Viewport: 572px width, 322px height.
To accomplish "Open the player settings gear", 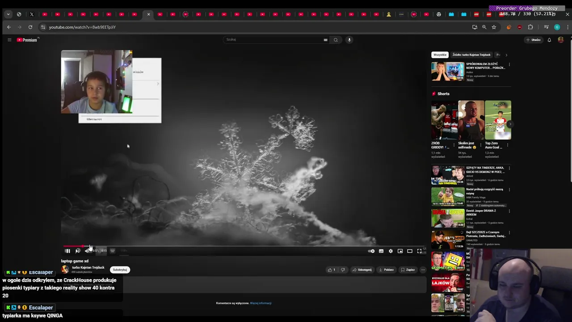I will pyautogui.click(x=391, y=251).
